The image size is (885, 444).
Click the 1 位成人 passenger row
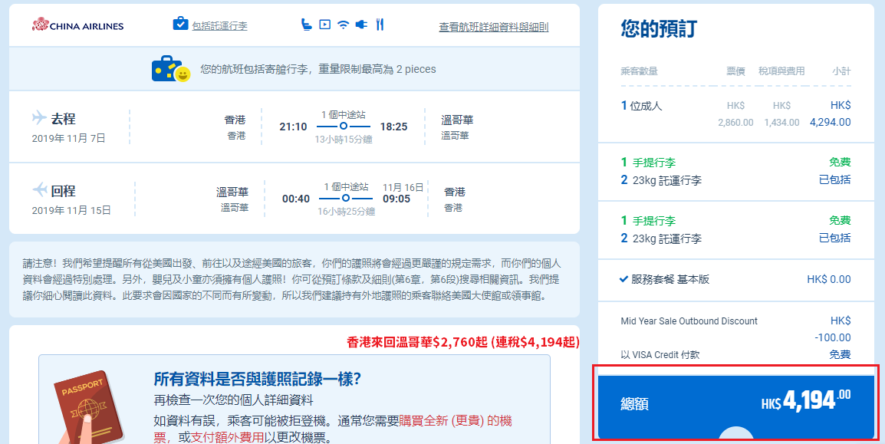736,113
